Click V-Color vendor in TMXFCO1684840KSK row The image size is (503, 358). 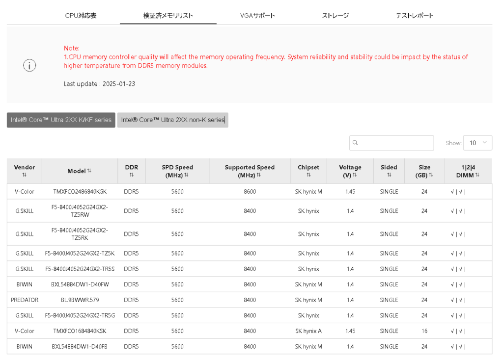pos(25,331)
